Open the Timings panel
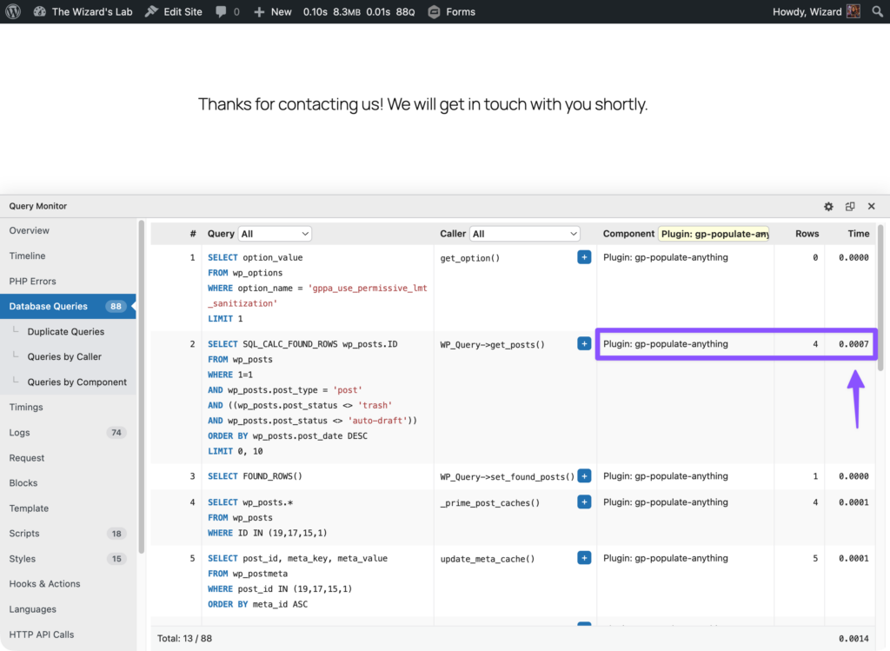The image size is (890, 651). 68,407
